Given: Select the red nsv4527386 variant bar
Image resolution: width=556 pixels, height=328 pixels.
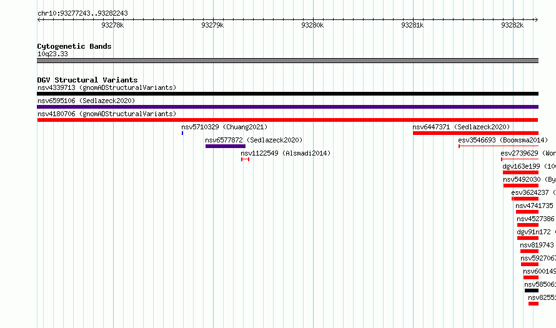Looking at the screenshot, I should (528, 225).
